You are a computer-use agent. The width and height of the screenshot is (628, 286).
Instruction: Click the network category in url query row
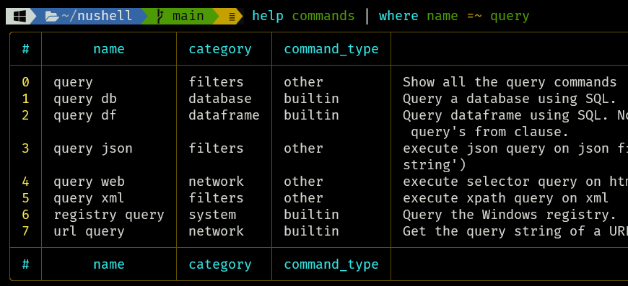pos(216,231)
